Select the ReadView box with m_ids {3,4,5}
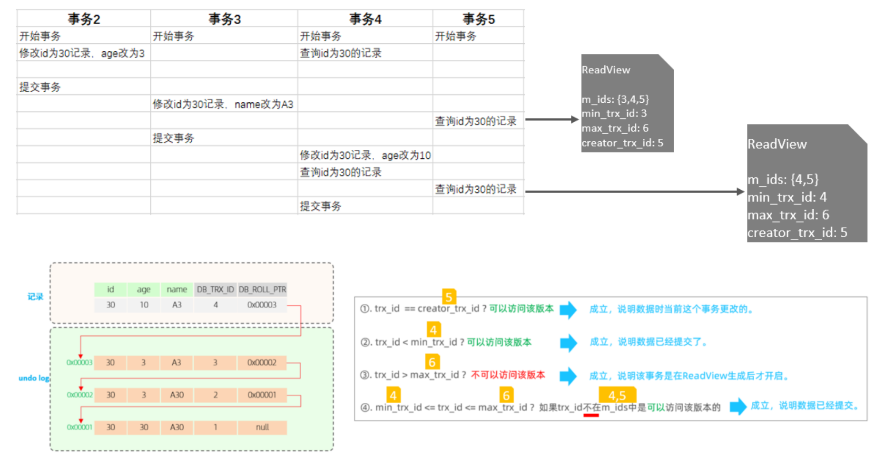 627,104
